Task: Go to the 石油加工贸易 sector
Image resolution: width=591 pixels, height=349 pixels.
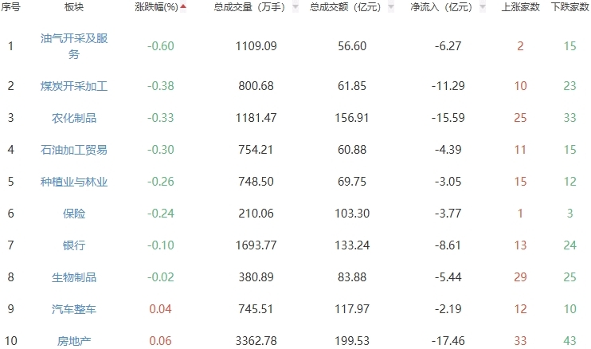Action: [x=74, y=150]
